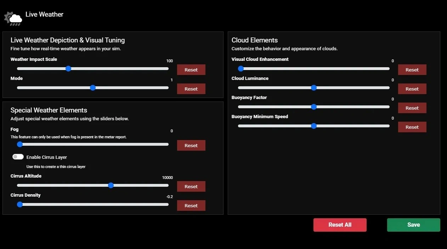
Task: Reset the Mode slider value
Action: [x=191, y=89]
